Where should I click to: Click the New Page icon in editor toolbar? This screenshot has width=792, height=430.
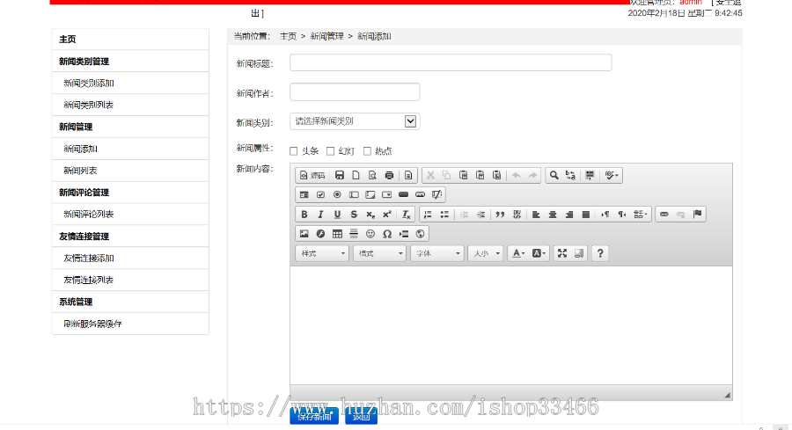click(356, 175)
